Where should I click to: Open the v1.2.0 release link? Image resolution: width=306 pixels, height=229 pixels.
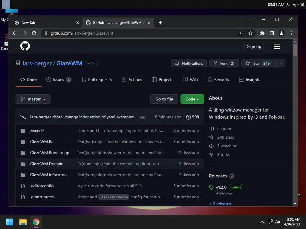tap(221, 187)
